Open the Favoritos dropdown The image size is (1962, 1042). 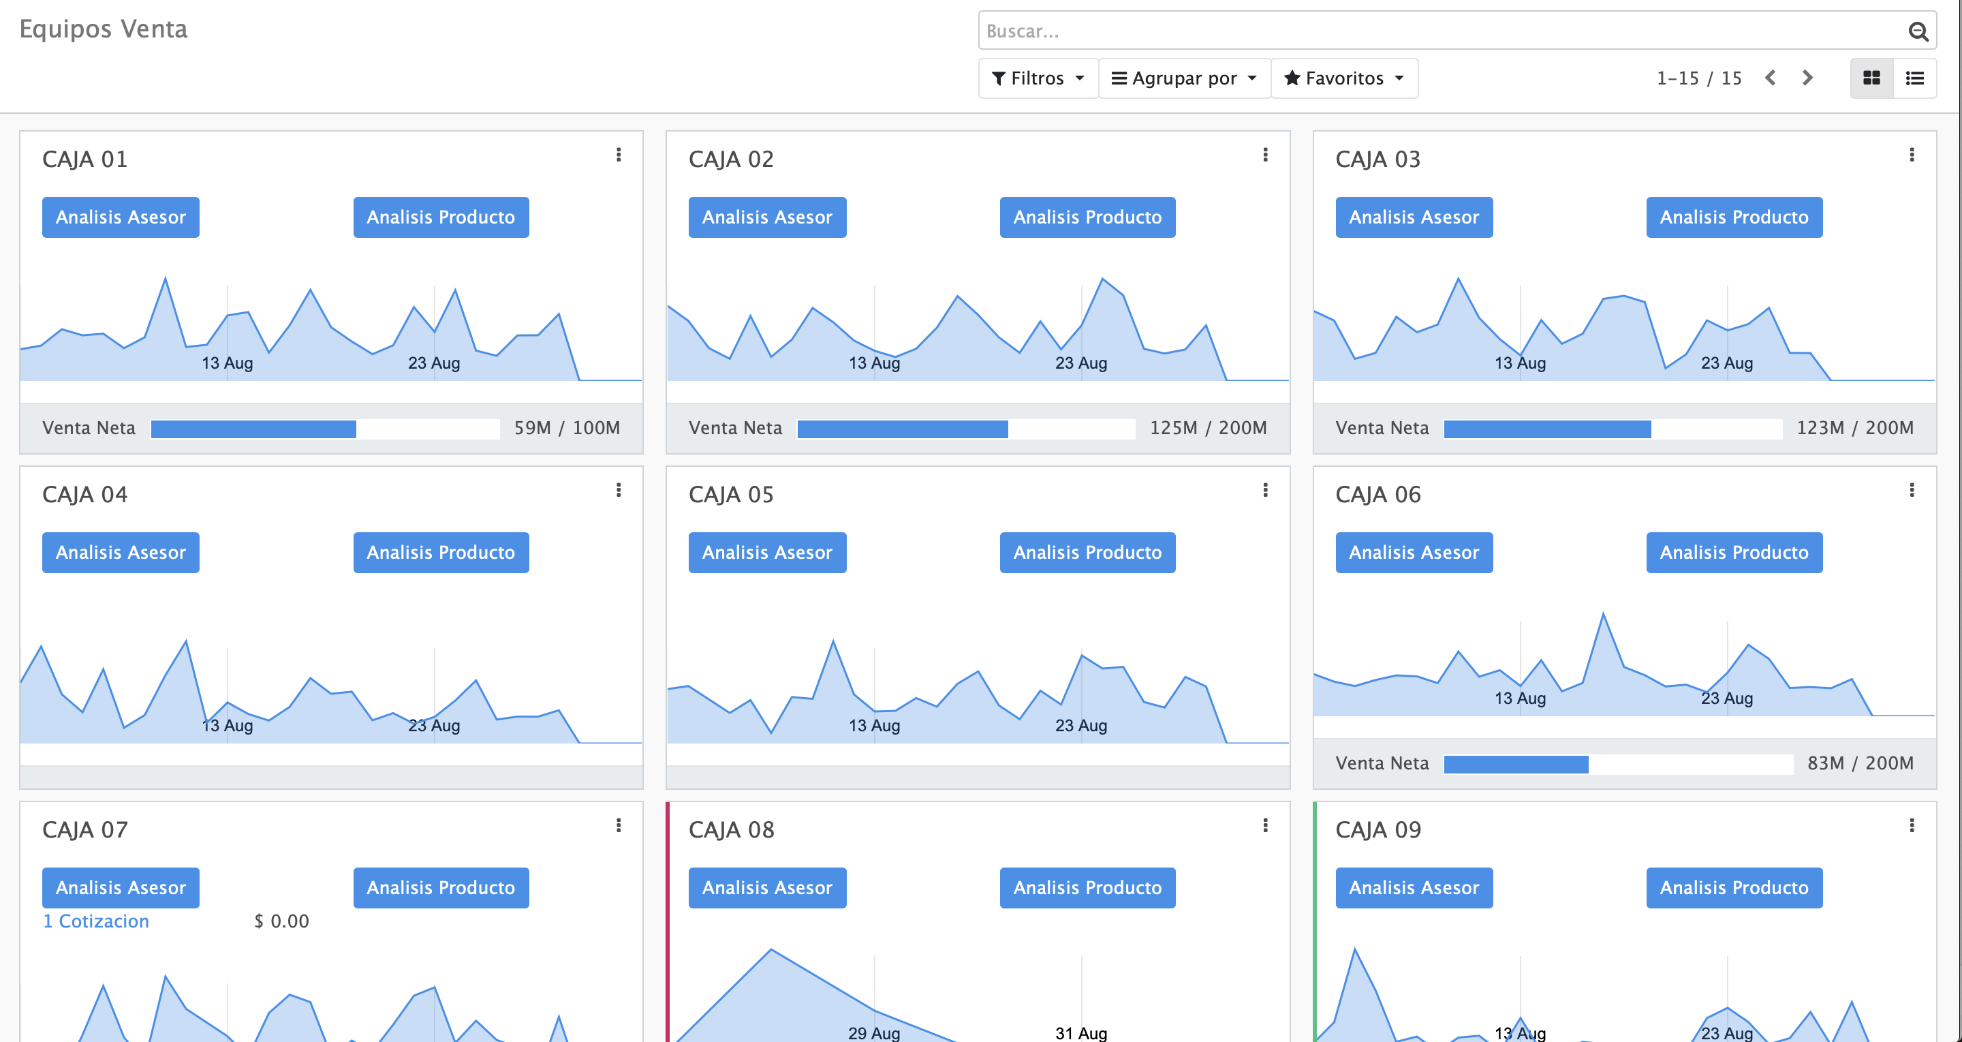click(1344, 78)
